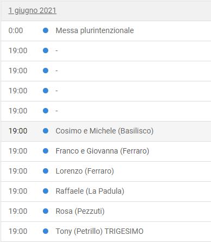Screen dimensions: 211x242
Task: Click the blue dot beside Messa plurintenzionale
Action: pos(46,30)
